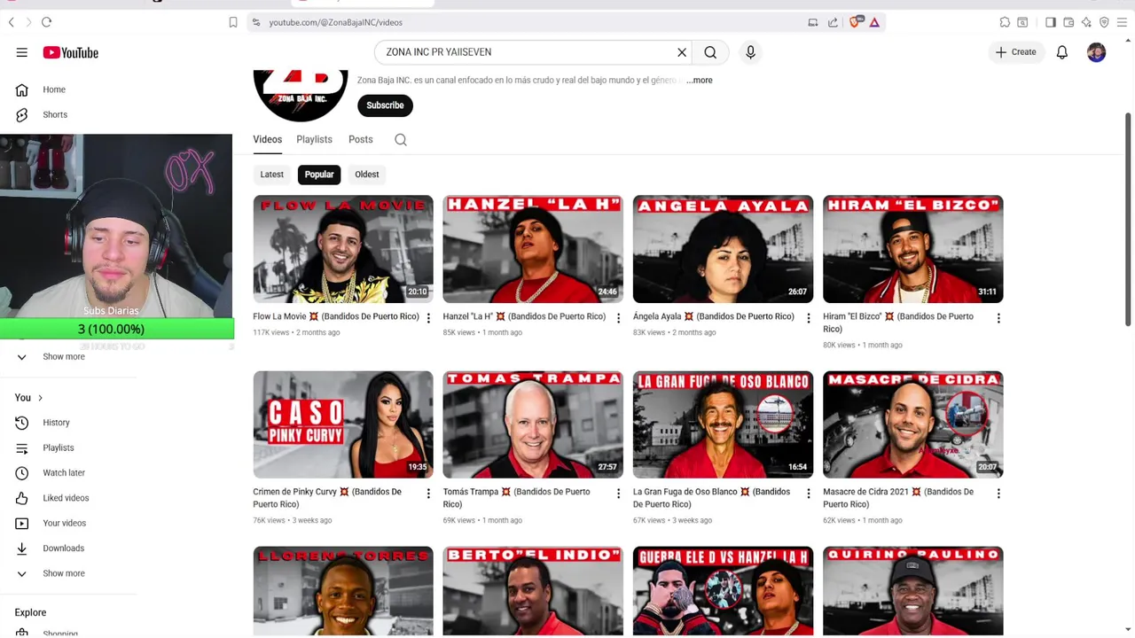Start voice search with the microphone icon
Screen dimensions: 1135x638
tap(750, 52)
